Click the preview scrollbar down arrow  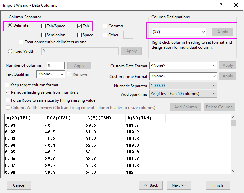click(233, 171)
